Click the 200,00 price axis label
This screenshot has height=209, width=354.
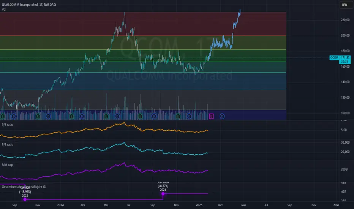345,35
